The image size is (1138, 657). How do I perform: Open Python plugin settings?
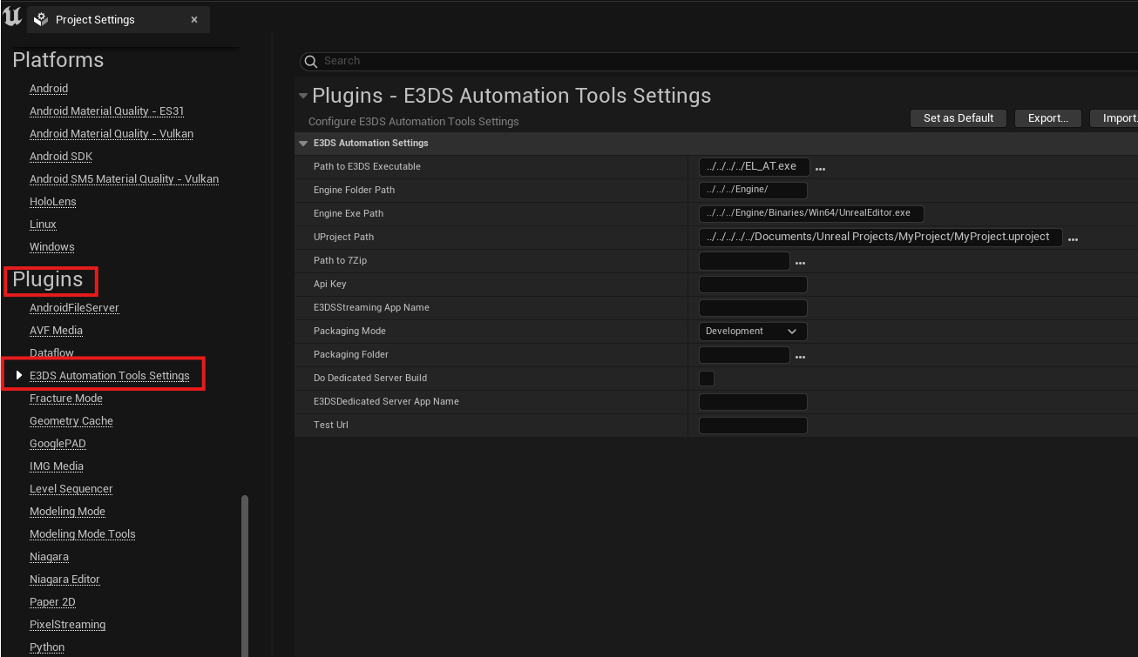click(x=47, y=647)
